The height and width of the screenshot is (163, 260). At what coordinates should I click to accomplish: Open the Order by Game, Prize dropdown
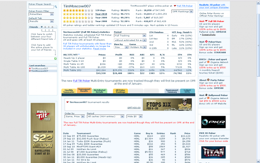pos(74,116)
